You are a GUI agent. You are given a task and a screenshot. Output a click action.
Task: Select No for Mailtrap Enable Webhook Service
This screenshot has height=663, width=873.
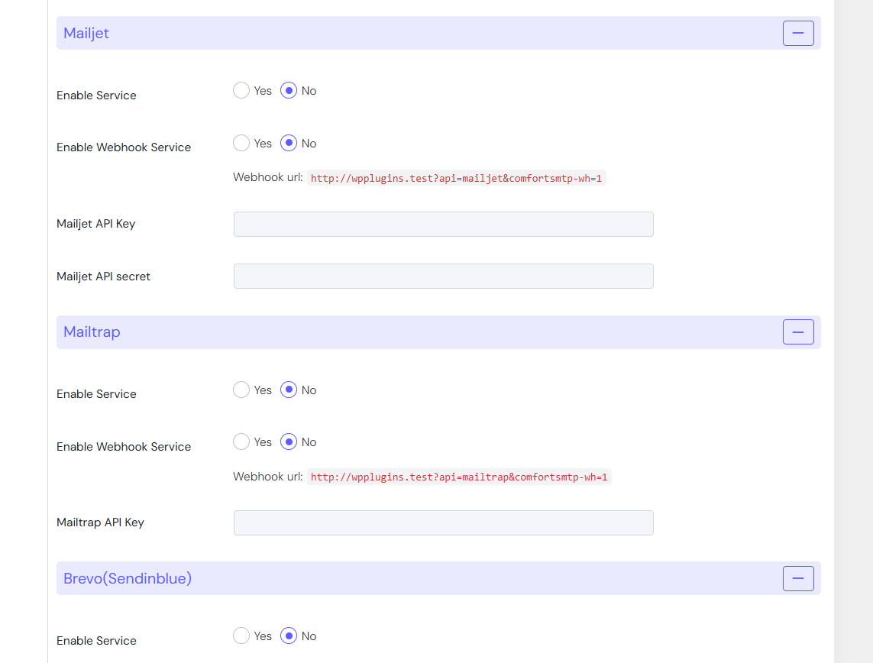pos(289,442)
